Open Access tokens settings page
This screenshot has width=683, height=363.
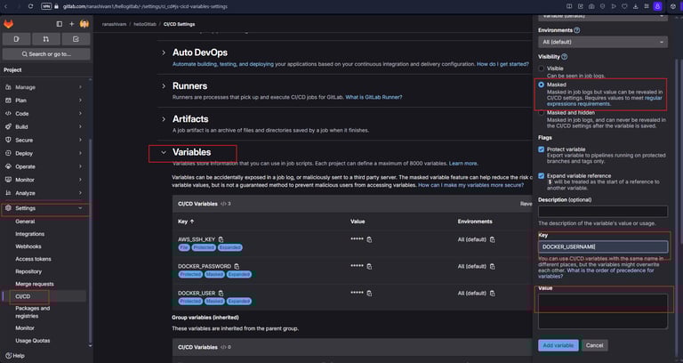(x=33, y=259)
